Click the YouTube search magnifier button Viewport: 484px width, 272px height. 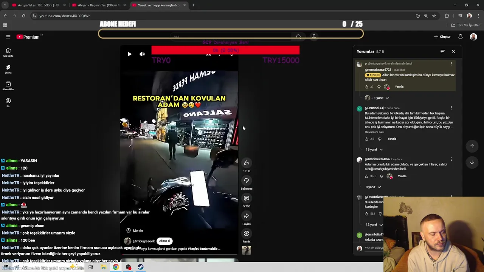(x=299, y=37)
